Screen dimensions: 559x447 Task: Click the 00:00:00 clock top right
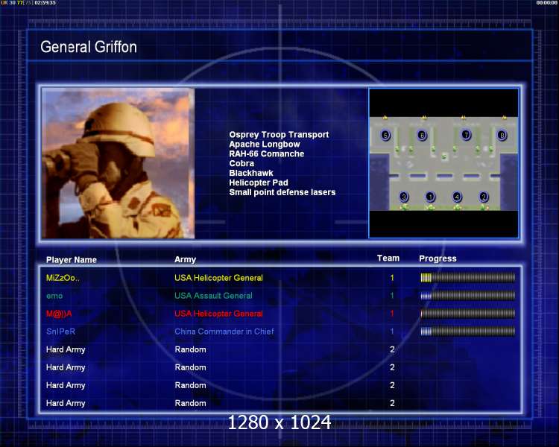[547, 2]
